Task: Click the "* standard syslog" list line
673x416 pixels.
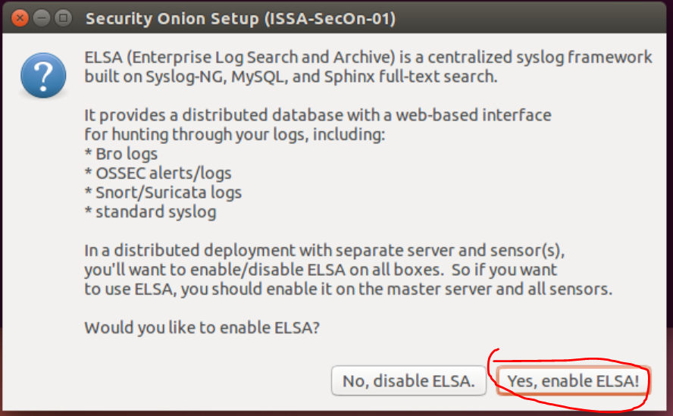Action: coord(150,212)
